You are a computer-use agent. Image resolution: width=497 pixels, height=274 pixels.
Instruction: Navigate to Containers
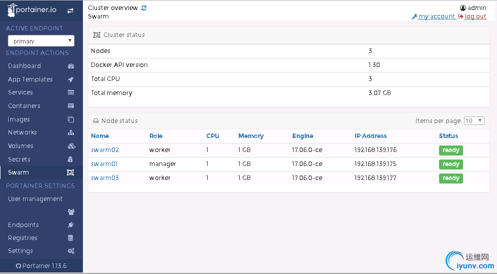(24, 106)
